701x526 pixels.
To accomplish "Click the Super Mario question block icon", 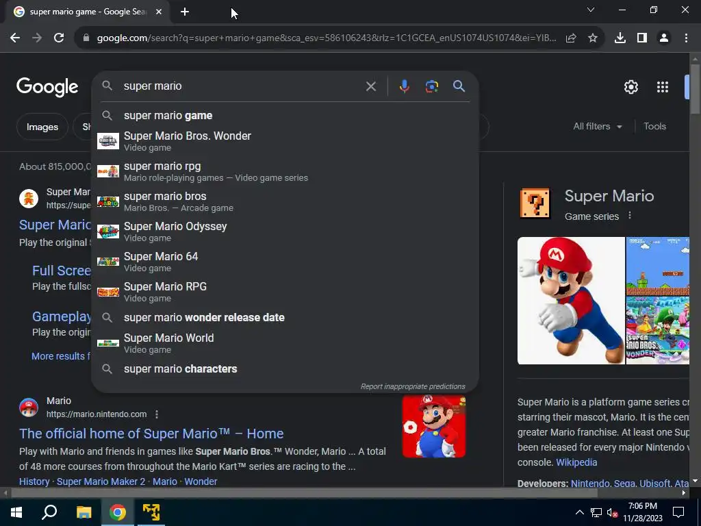I will click(535, 203).
